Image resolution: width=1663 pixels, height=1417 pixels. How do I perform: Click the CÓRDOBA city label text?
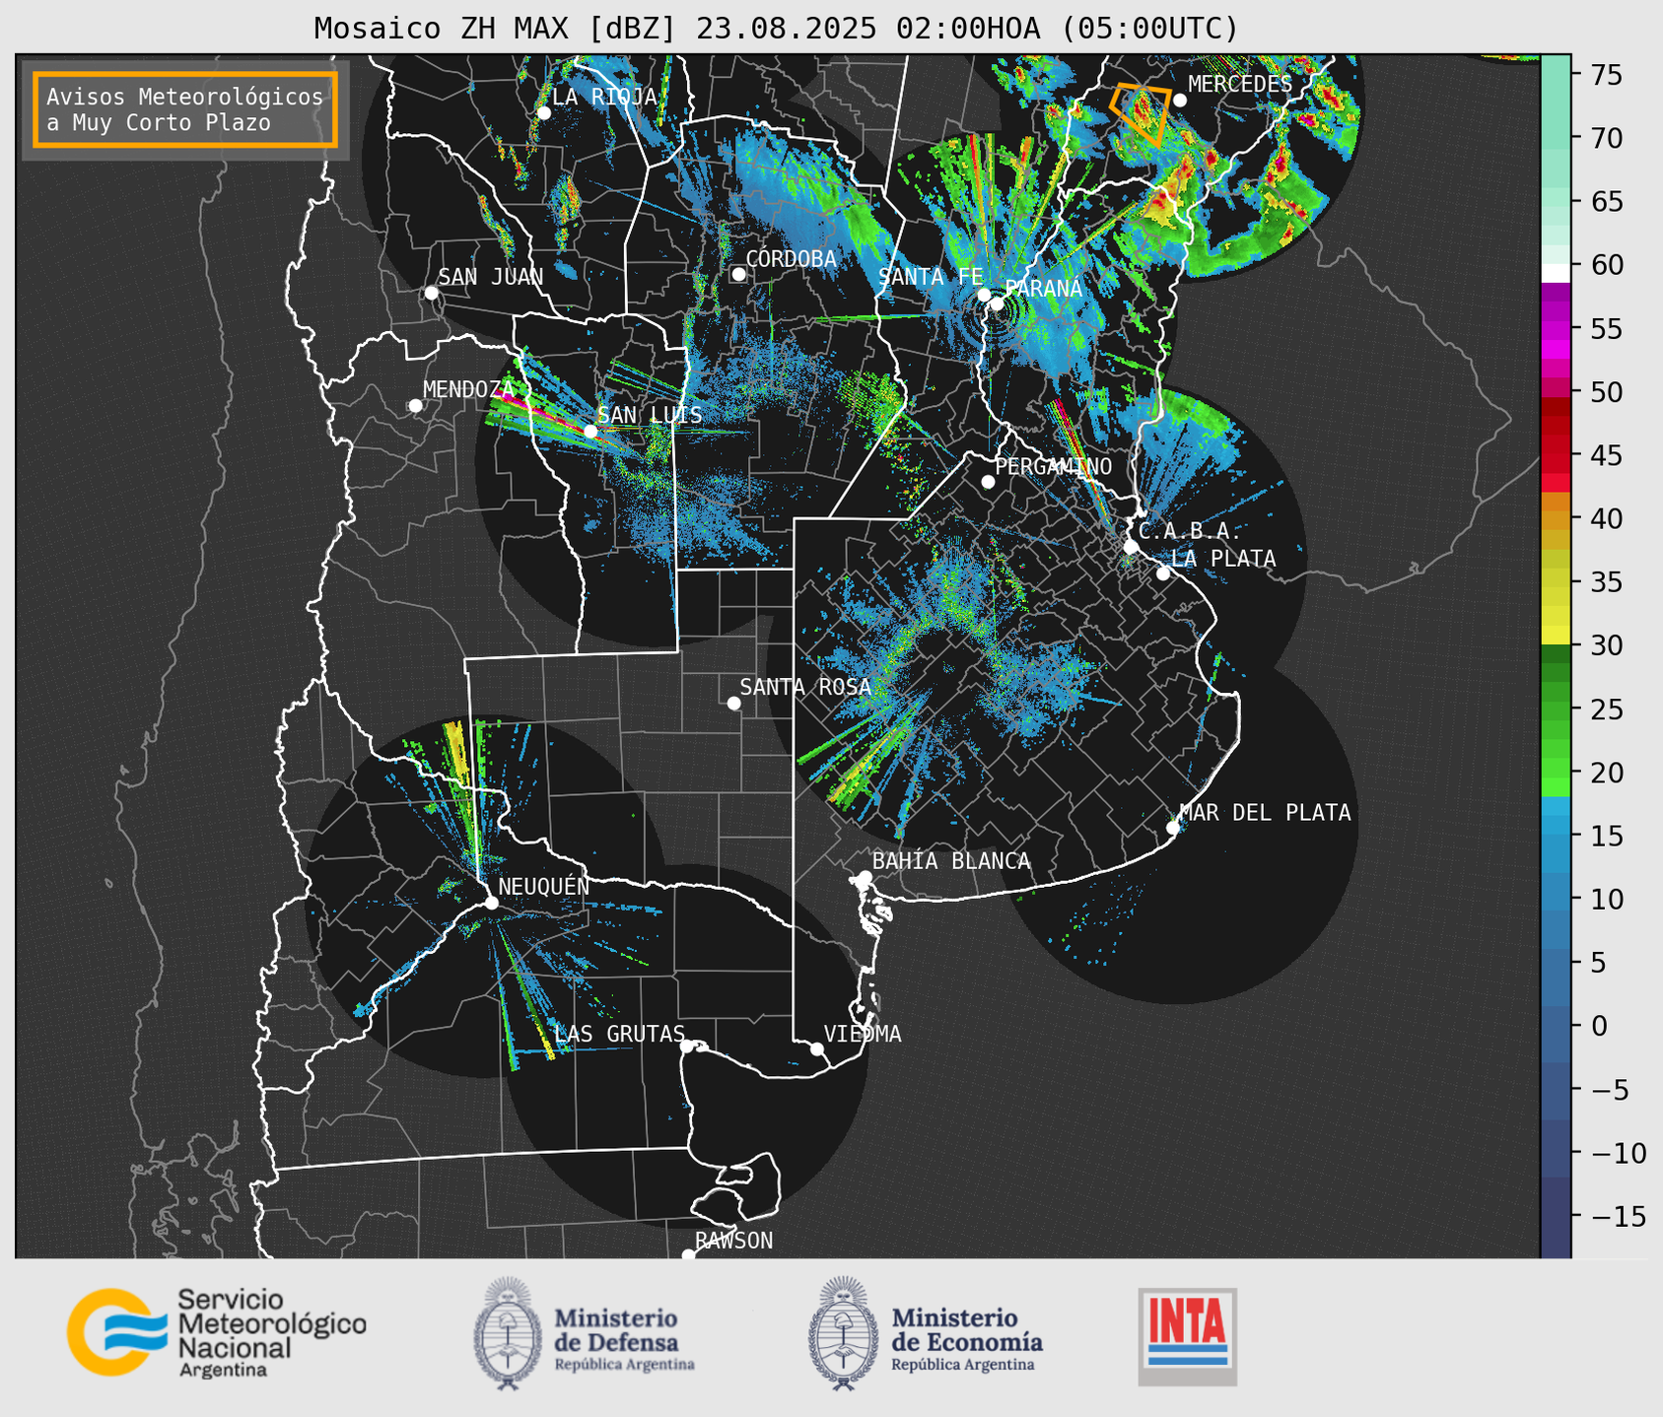point(792,258)
